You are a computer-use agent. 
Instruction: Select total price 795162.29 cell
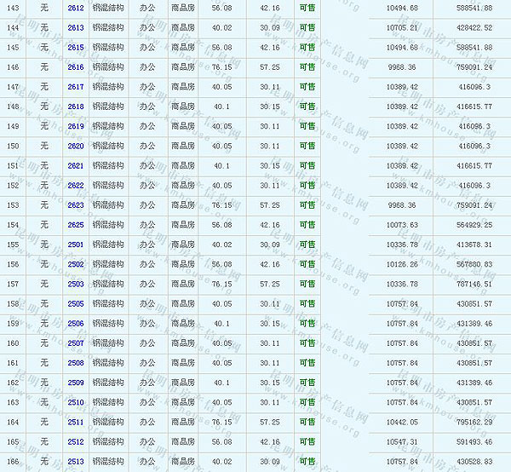(474, 422)
